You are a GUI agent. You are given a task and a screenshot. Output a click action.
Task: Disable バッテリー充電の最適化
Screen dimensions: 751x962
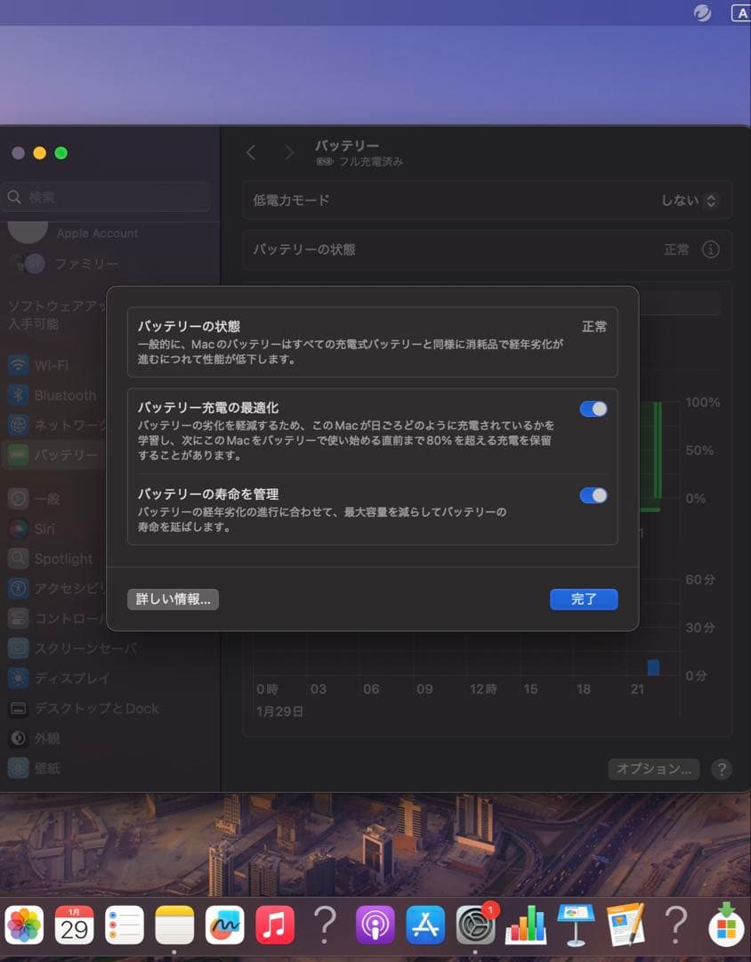[592, 409]
